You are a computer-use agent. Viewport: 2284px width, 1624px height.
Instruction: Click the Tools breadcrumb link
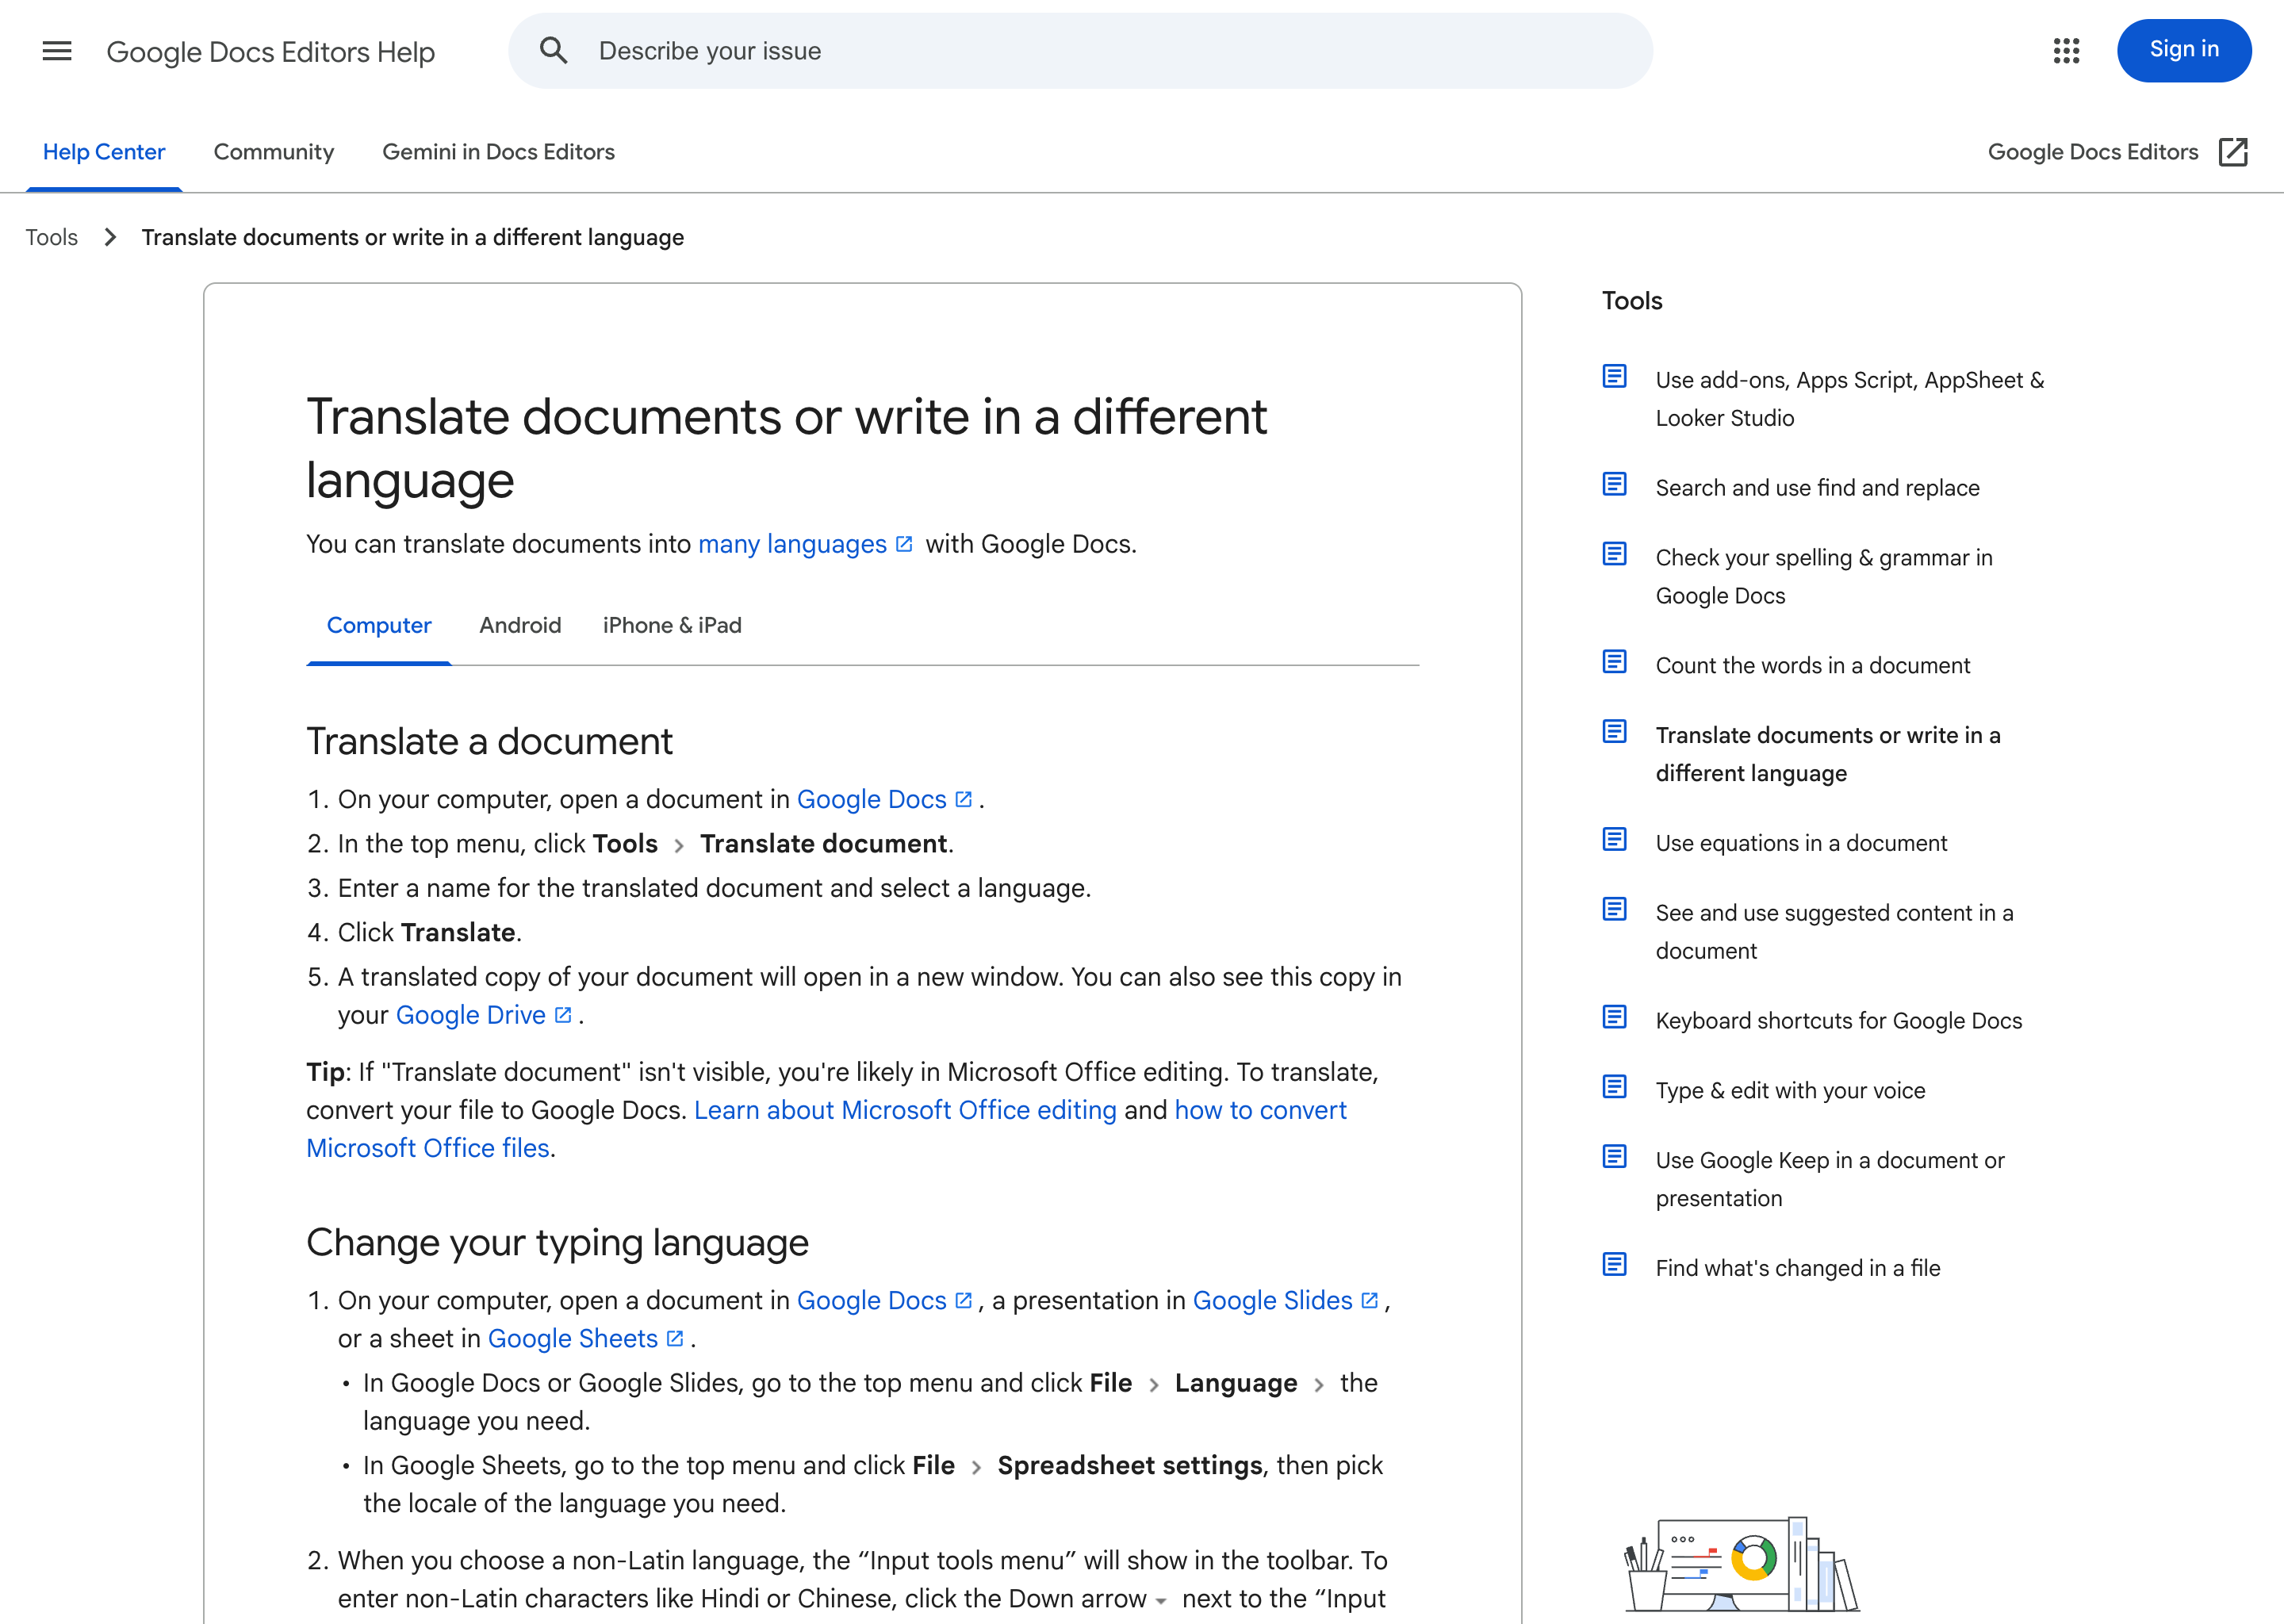click(x=51, y=237)
